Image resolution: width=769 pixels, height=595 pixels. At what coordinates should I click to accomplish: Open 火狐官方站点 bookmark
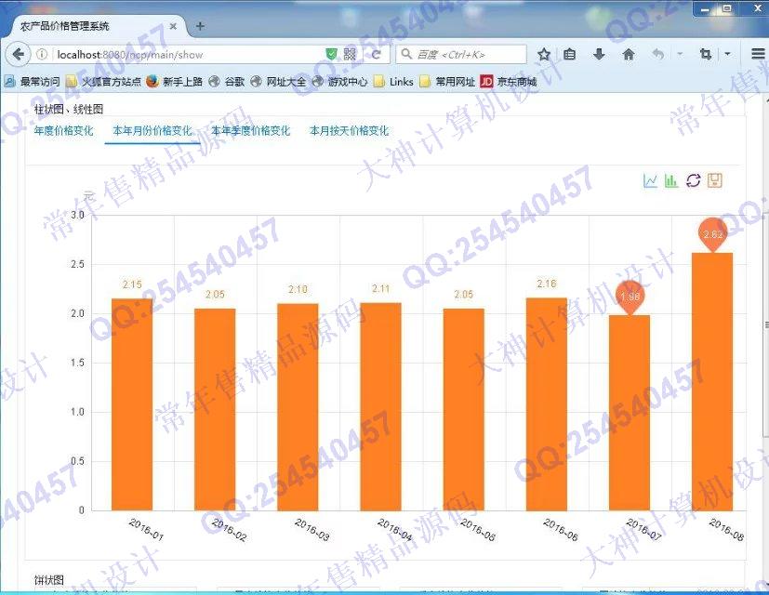(x=104, y=82)
